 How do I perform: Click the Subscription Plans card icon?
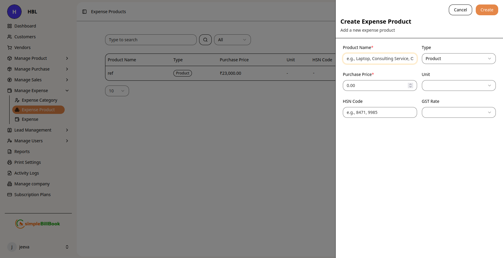click(10, 195)
